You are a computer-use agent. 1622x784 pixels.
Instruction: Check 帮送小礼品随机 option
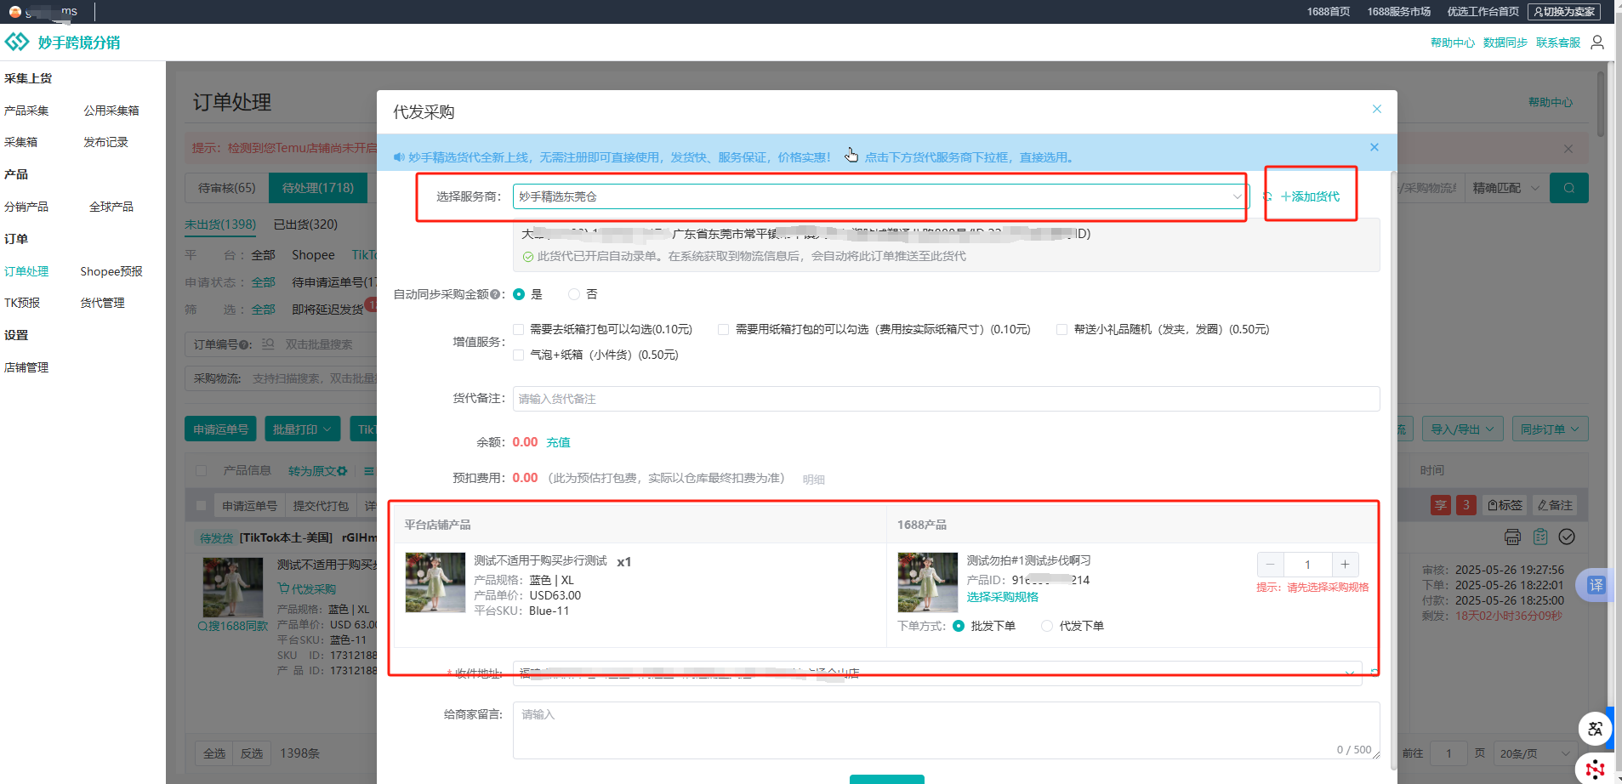tap(1061, 329)
